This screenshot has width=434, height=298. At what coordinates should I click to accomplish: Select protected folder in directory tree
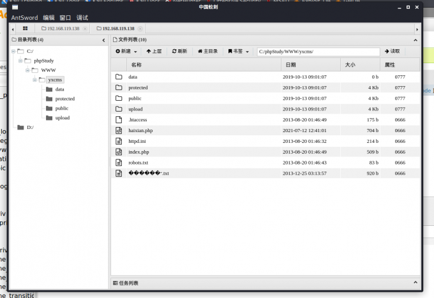tap(65, 98)
